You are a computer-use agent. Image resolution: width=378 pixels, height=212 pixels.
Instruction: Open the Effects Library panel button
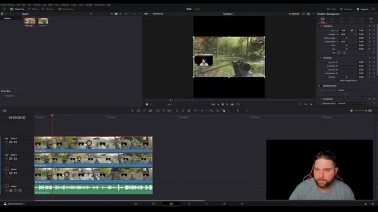[x=33, y=9]
